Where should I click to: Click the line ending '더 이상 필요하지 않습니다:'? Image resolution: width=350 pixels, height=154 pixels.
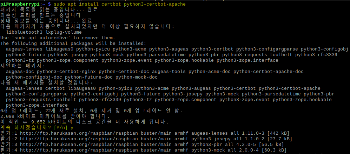87,26
